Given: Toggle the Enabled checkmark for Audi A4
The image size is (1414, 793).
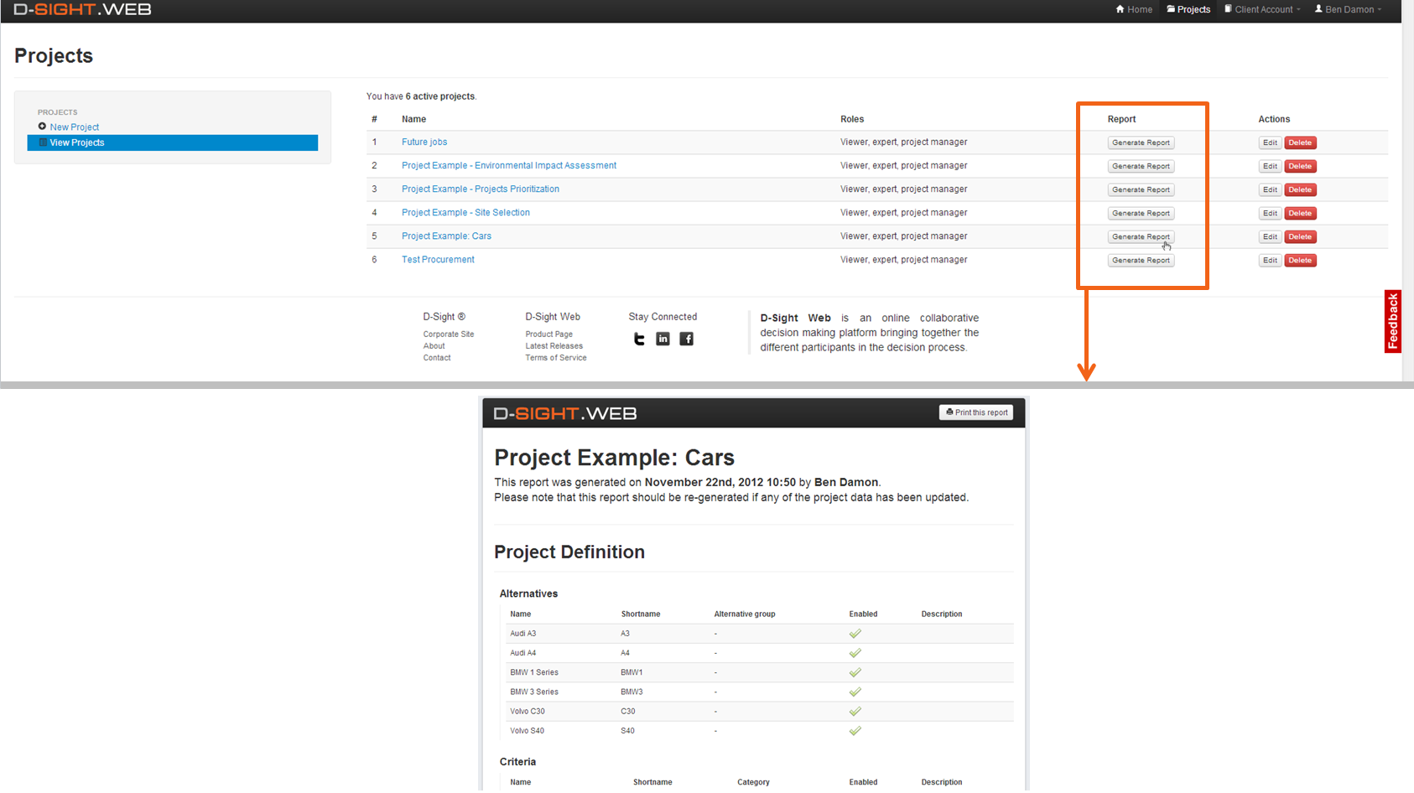Looking at the screenshot, I should 855,652.
